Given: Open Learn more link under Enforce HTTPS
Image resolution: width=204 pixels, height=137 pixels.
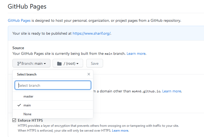Looking at the screenshot, I should [x=120, y=131].
